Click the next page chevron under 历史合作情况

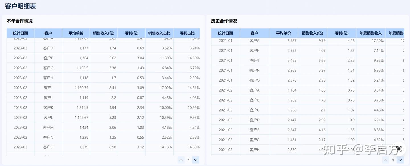coord(400,160)
